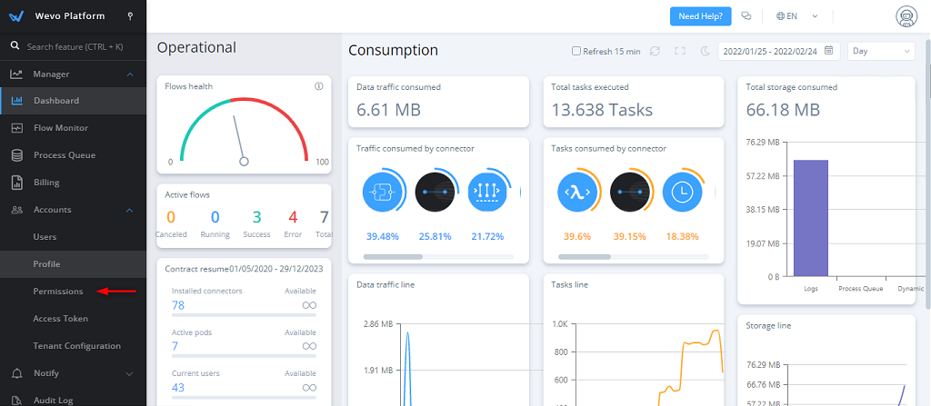Select the lambda connector icon

[576, 192]
